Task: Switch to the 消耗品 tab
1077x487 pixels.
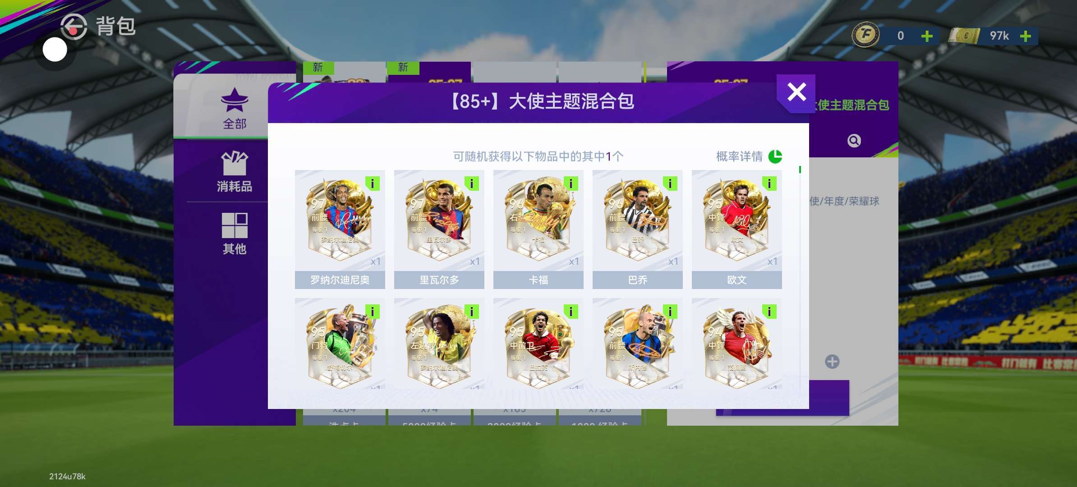Action: point(235,172)
